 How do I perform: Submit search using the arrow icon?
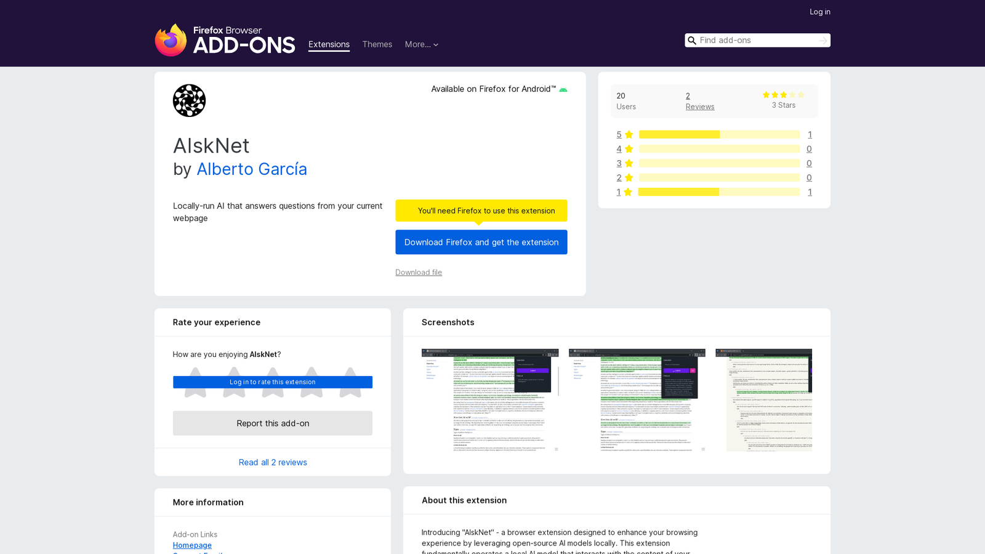(823, 41)
